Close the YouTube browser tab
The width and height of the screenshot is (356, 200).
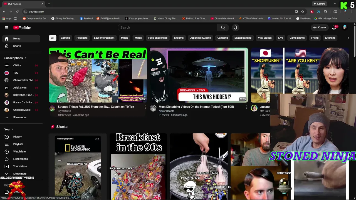click(x=42, y=4)
